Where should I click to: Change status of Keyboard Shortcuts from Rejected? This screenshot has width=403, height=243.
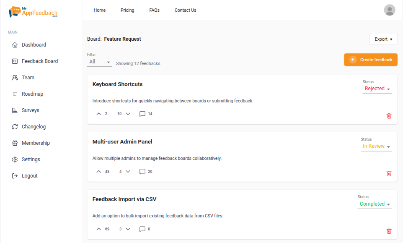click(x=376, y=89)
